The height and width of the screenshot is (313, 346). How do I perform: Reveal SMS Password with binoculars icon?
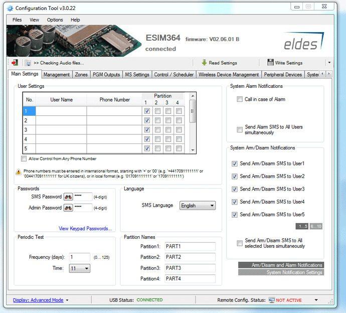(68, 197)
